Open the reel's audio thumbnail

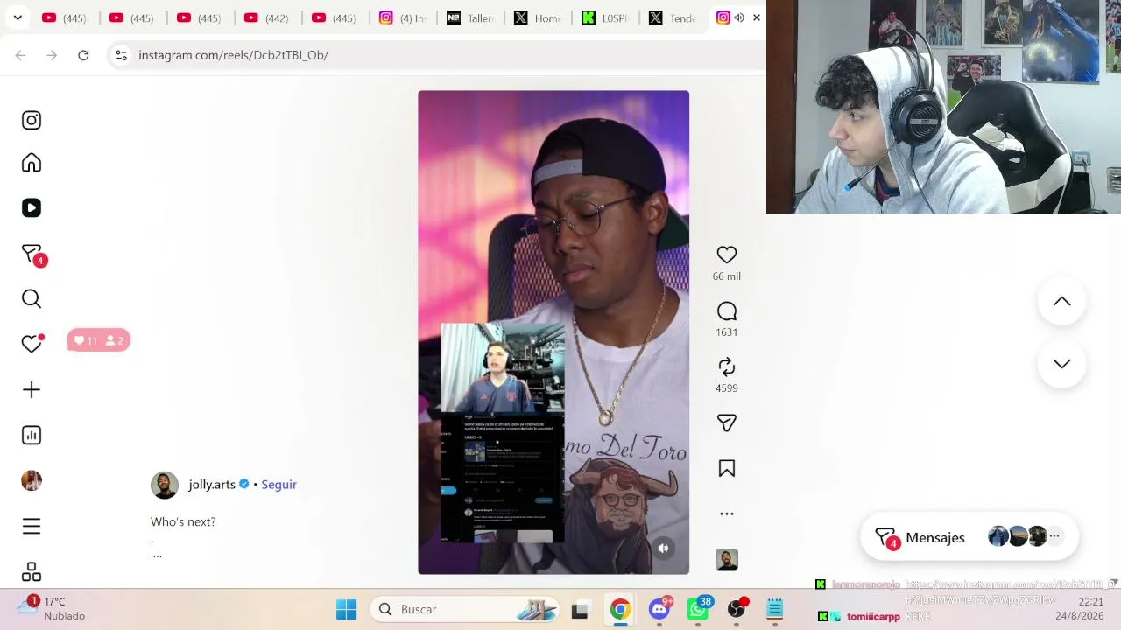(x=727, y=560)
